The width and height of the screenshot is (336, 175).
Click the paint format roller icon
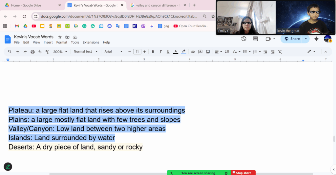pyautogui.click(x=47, y=52)
